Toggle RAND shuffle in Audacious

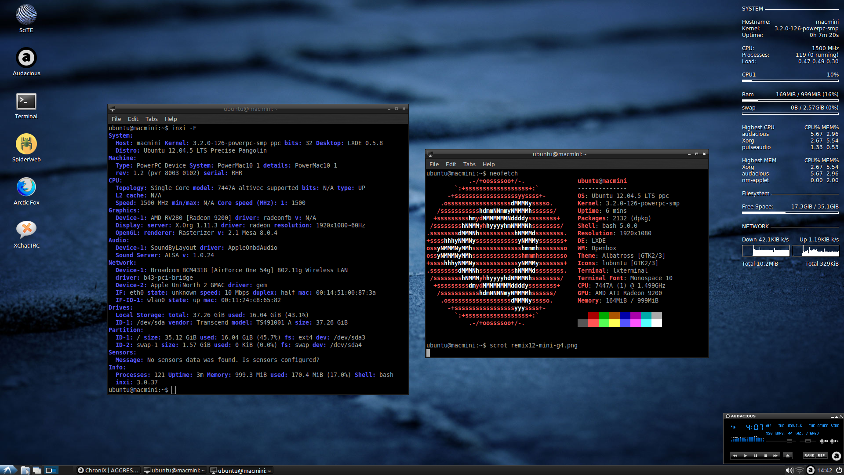coord(809,456)
